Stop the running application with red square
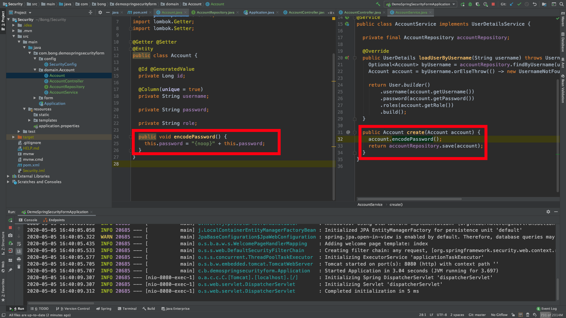Image resolution: width=566 pixels, height=318 pixels. point(493,4)
